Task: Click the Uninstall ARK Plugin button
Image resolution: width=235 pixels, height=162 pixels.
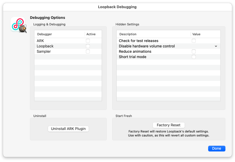Action: [68, 129]
